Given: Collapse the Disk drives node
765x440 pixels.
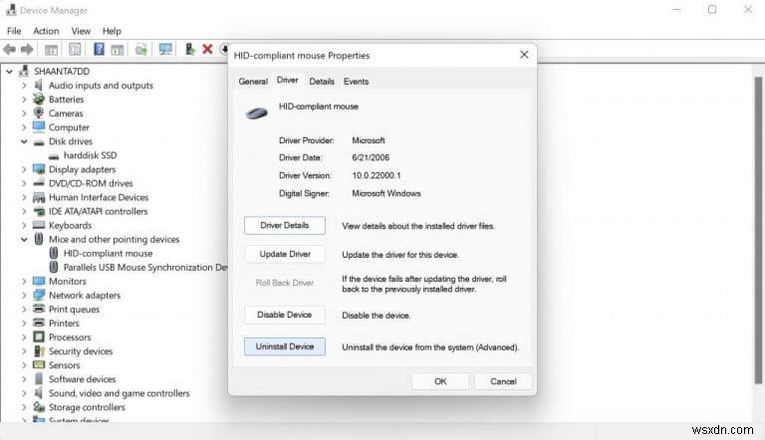Looking at the screenshot, I should point(24,141).
